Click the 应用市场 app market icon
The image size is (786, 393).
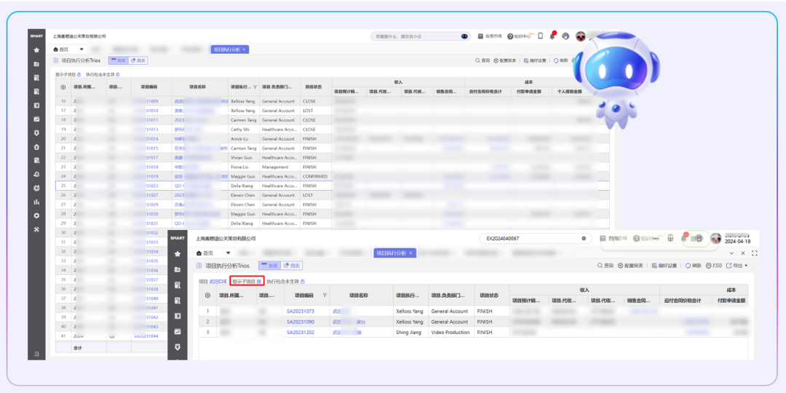(x=480, y=36)
